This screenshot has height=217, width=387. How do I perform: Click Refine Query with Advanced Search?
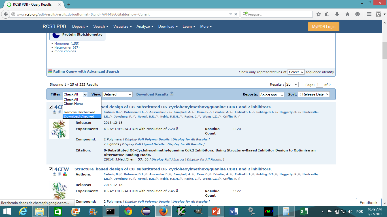coord(86,71)
